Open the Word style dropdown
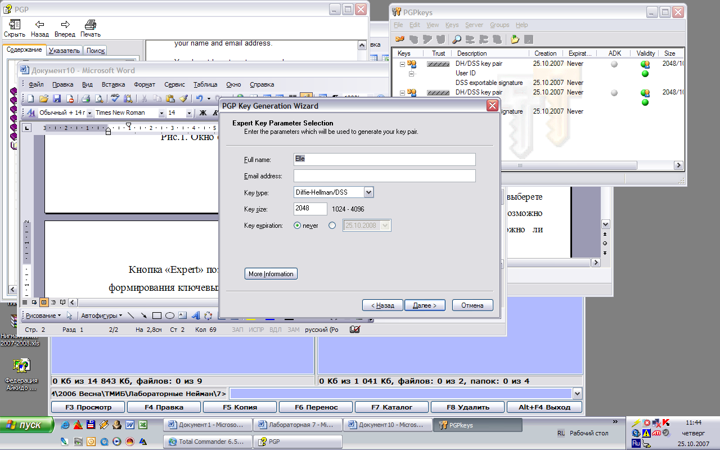 point(91,113)
